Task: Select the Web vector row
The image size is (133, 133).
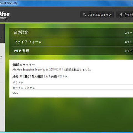Action: coord(73,93)
